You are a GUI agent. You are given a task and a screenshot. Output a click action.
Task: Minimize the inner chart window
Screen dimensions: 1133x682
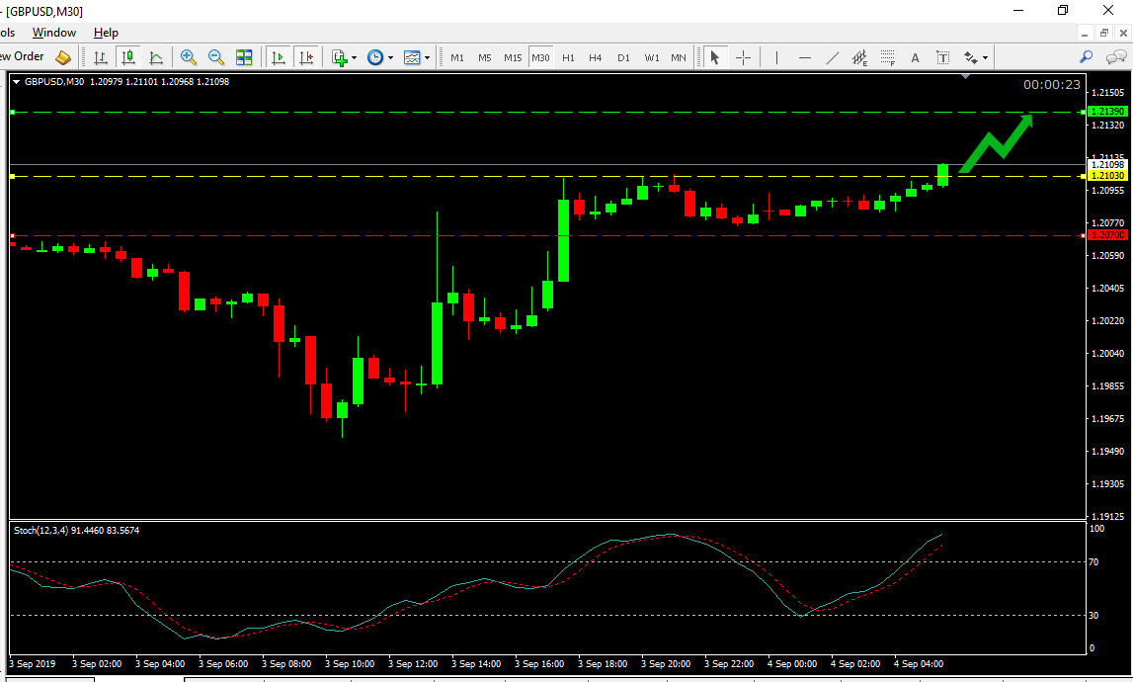click(1085, 34)
